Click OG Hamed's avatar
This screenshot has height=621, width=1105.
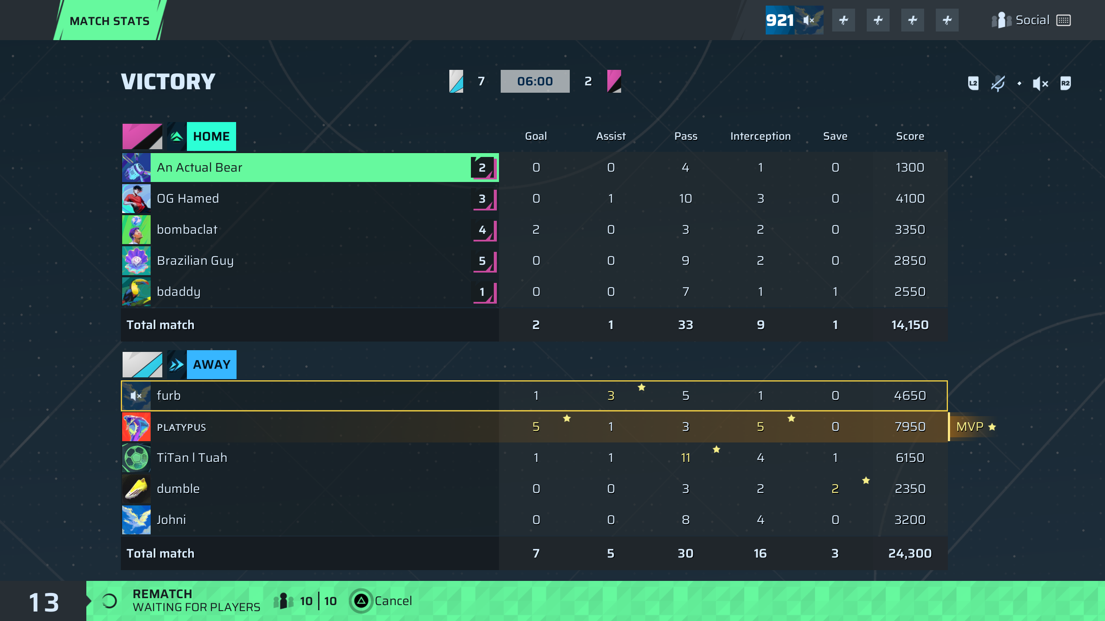tap(136, 198)
